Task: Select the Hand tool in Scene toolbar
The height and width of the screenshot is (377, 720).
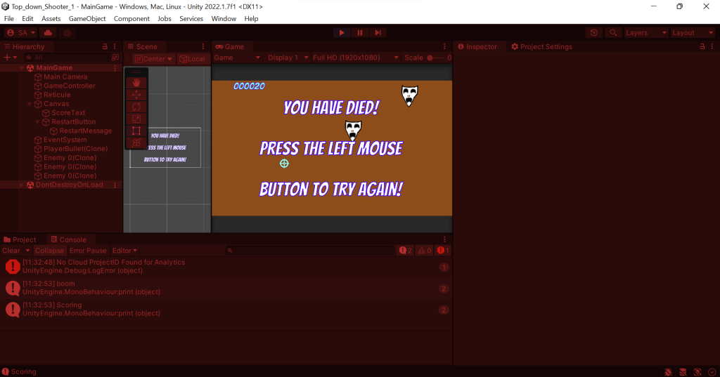Action: point(136,83)
